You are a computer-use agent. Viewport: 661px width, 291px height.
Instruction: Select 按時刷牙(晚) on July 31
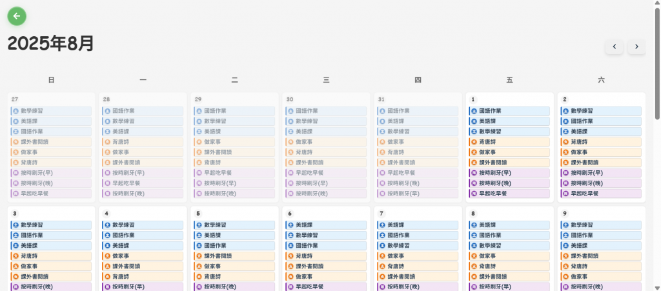418,183
